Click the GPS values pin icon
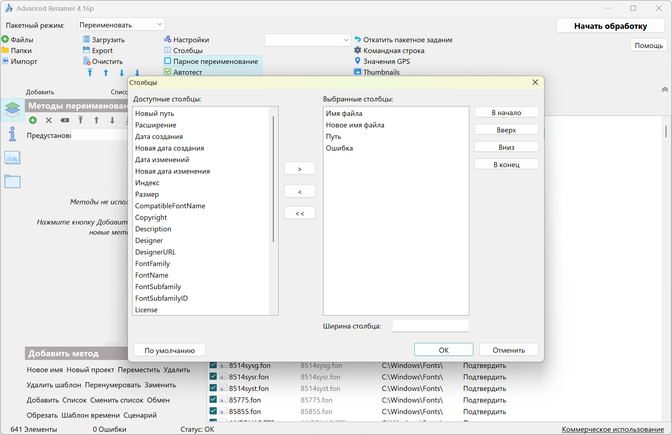 [x=357, y=61]
